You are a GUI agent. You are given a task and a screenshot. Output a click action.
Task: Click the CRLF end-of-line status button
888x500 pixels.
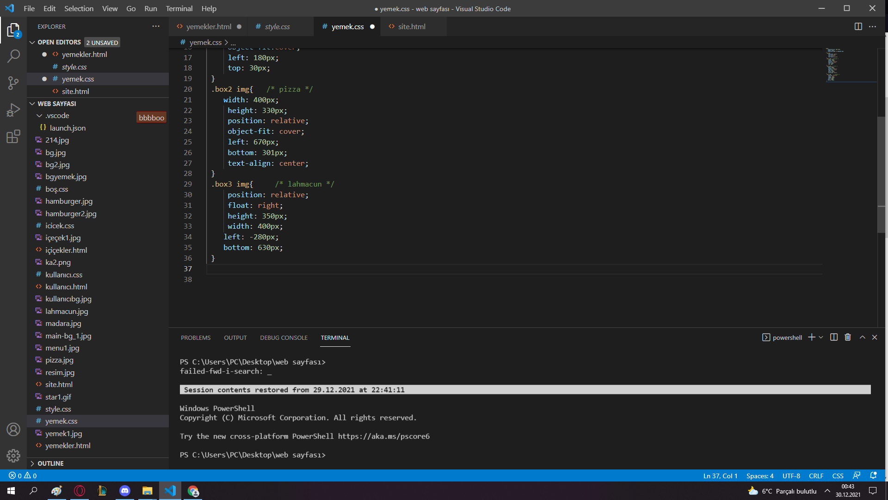tap(816, 476)
